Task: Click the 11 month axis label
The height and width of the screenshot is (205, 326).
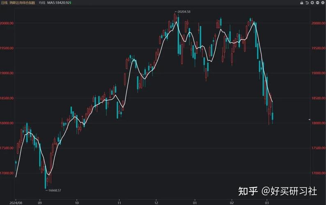Action: 119,203
